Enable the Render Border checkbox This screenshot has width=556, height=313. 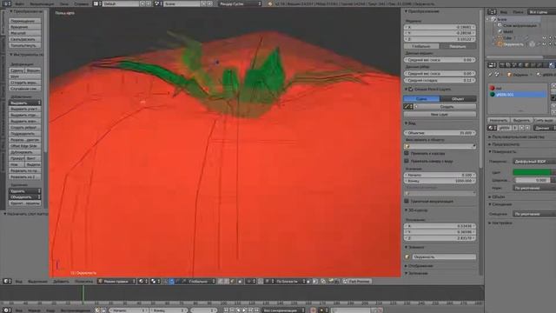point(407,201)
